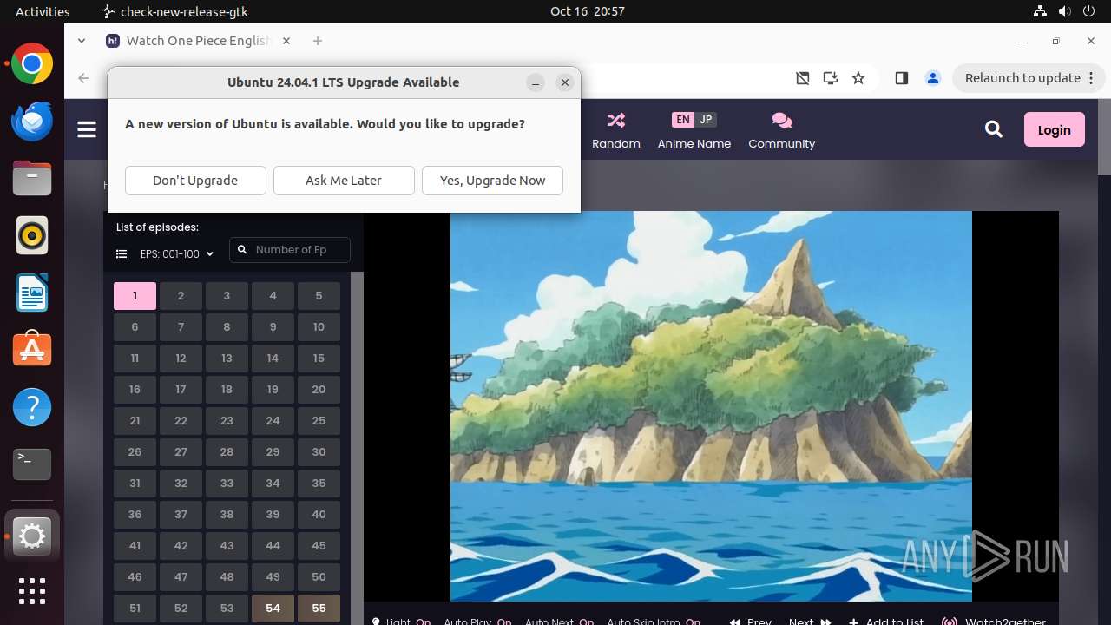Open Help from the dock
Image resolution: width=1111 pixels, height=625 pixels.
click(x=32, y=407)
